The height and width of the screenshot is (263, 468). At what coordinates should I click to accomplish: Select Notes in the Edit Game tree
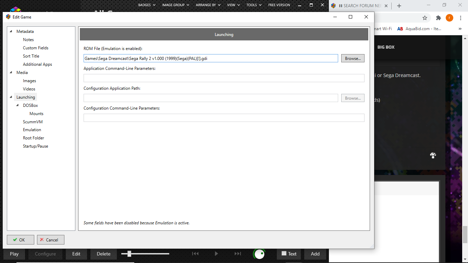click(28, 40)
